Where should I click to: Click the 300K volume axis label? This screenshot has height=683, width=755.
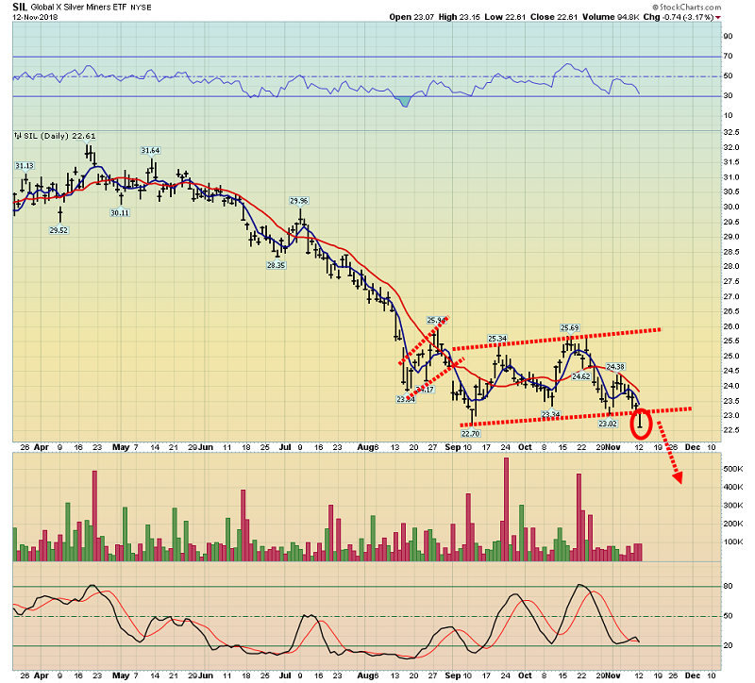click(733, 506)
